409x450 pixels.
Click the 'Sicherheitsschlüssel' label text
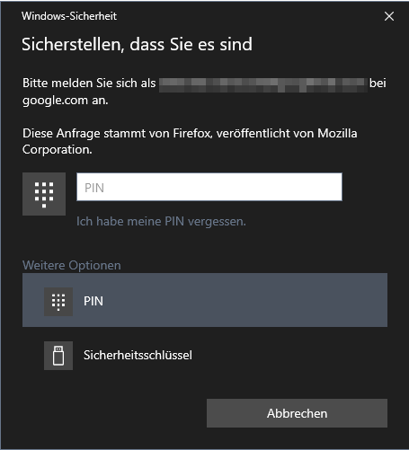[138, 355]
